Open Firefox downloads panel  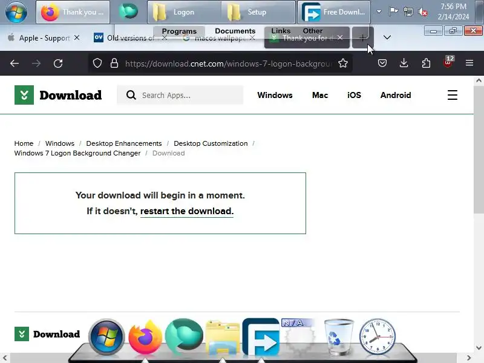(404, 64)
